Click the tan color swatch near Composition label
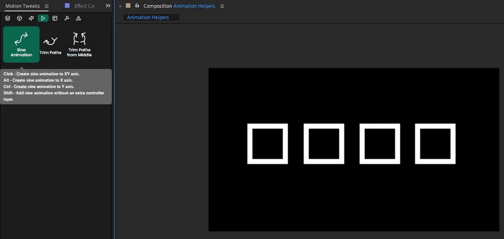The image size is (504, 239). 128,6
